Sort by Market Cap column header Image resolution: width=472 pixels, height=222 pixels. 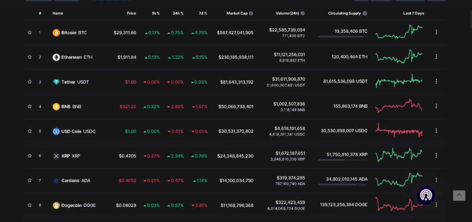(237, 13)
